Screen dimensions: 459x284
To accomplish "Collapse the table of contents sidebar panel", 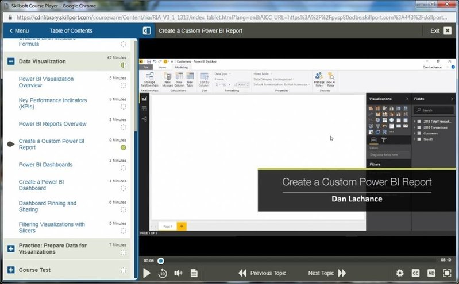I will (x=146, y=30).
